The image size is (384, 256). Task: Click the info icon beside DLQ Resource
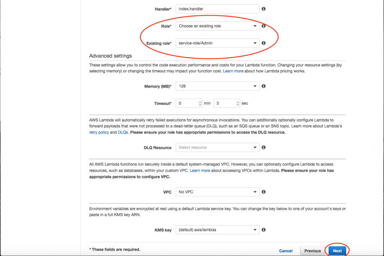[264, 147]
